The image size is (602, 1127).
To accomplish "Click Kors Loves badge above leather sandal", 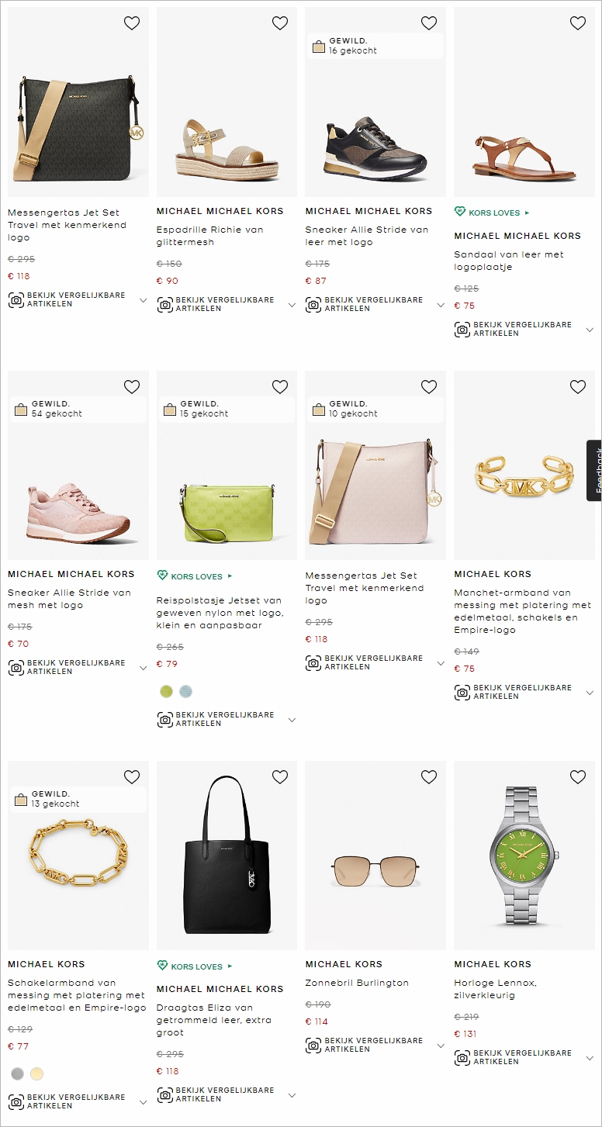I will tap(492, 213).
